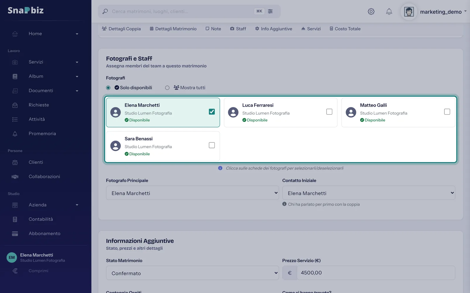Open the Contatto Iniziale dropdown
Screen dimensions: 470x293
coord(369,193)
